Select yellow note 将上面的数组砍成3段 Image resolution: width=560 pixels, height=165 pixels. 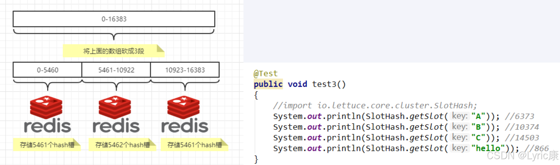(x=114, y=51)
